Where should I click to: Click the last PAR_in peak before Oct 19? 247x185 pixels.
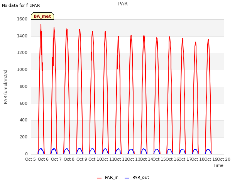pos(208,40)
